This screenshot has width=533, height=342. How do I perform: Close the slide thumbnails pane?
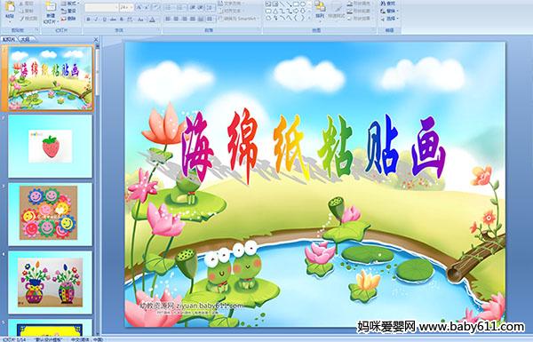96,39
